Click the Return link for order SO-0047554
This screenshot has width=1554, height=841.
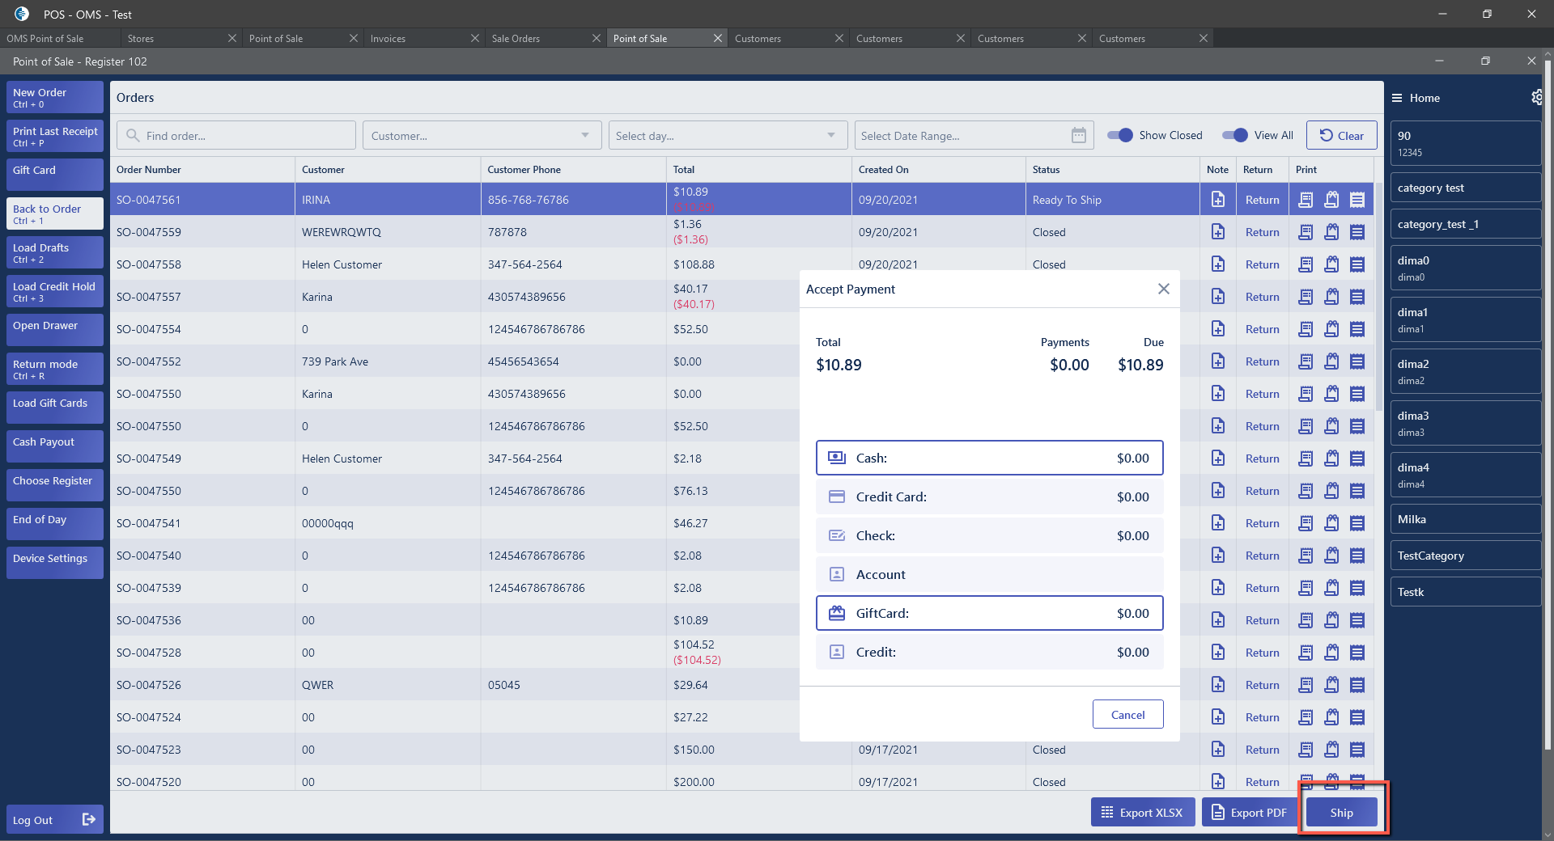[x=1262, y=329]
